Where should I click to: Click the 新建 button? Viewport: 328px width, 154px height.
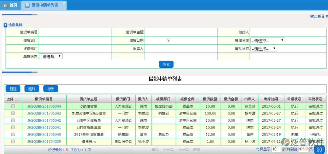pos(13,89)
